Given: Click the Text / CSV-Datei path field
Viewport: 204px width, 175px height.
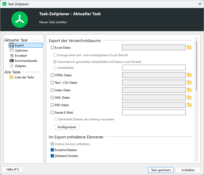Looking at the screenshot, I should [154, 82].
